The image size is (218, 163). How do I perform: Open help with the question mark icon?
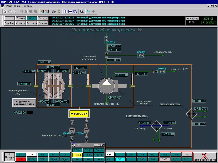click(59, 11)
